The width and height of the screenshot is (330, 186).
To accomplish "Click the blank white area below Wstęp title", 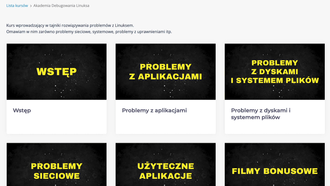I will pos(56,125).
